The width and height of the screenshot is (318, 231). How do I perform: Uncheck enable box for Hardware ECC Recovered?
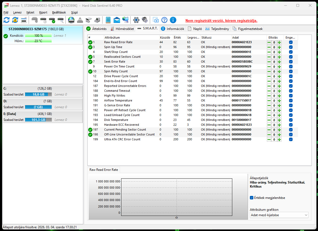click(291, 125)
